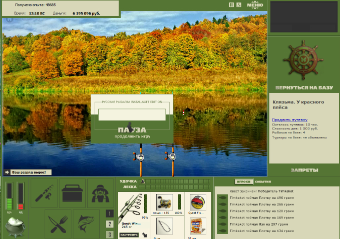Click the green ЕДА level gauge
The width and height of the screenshot is (340, 239).
(10, 196)
